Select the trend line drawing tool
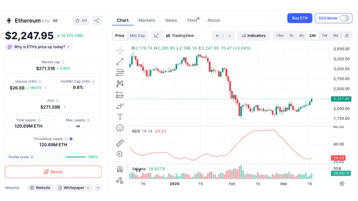 [120, 61]
